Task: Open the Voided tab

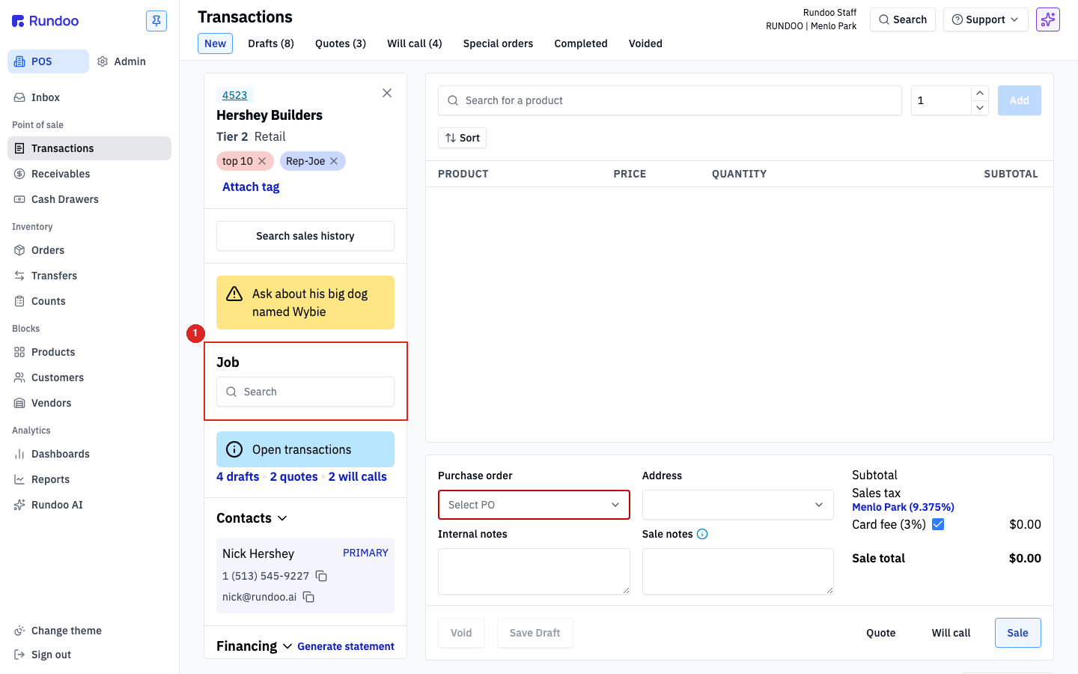Action: click(x=645, y=43)
